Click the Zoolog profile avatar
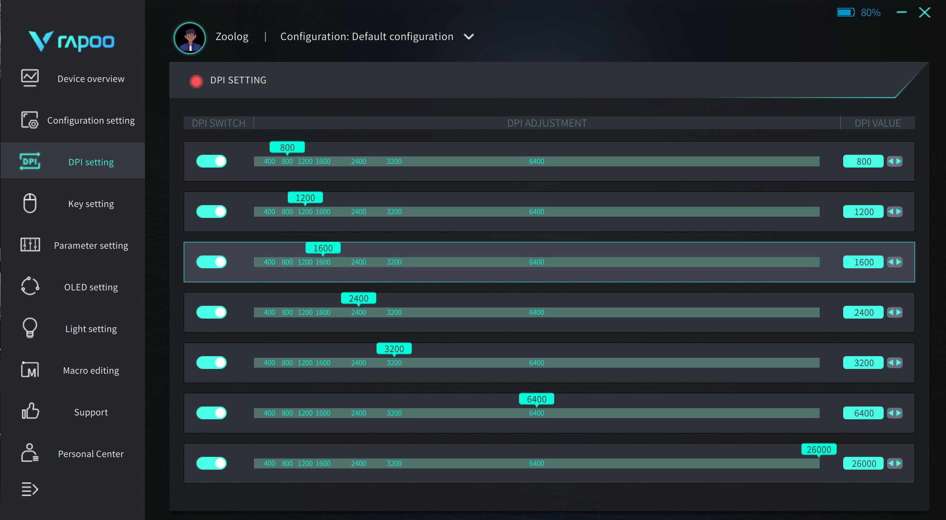This screenshot has width=946, height=520. pos(190,38)
